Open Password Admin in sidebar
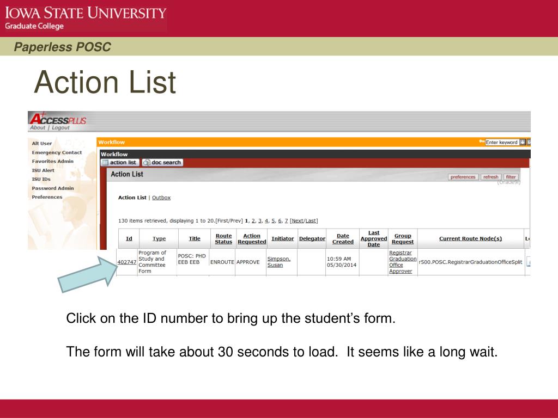 (x=53, y=188)
